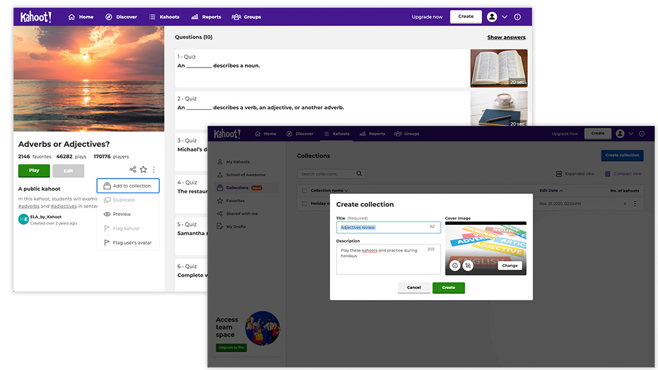
Task: Click the gray Edit button
Action: (x=68, y=171)
